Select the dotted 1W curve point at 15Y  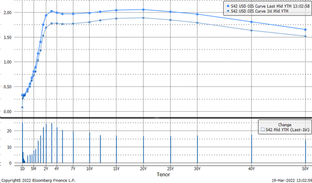point(116,18)
